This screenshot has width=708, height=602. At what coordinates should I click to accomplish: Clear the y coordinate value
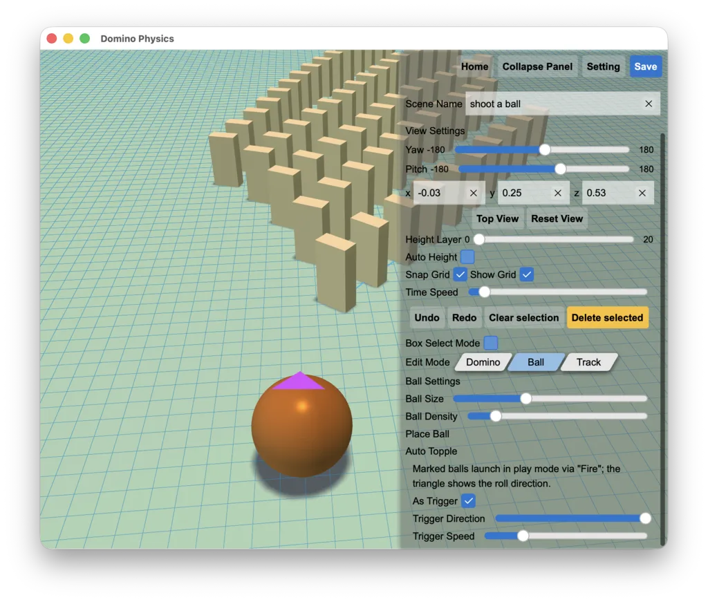[558, 193]
